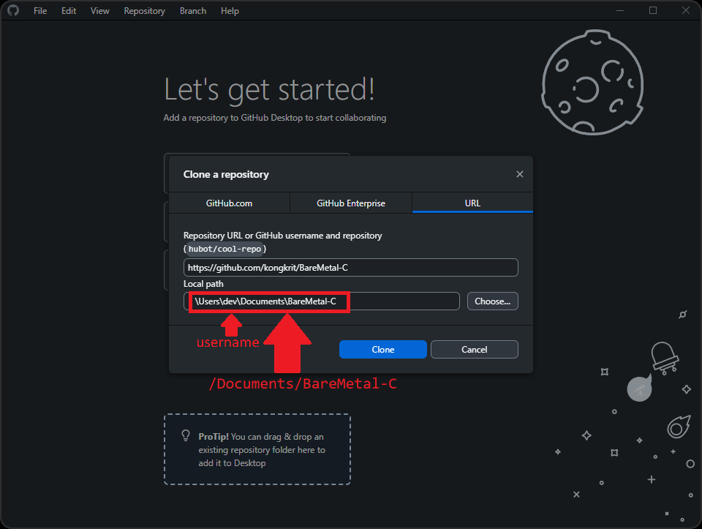Close the Clone a repository dialog
This screenshot has height=529, width=702.
[520, 174]
